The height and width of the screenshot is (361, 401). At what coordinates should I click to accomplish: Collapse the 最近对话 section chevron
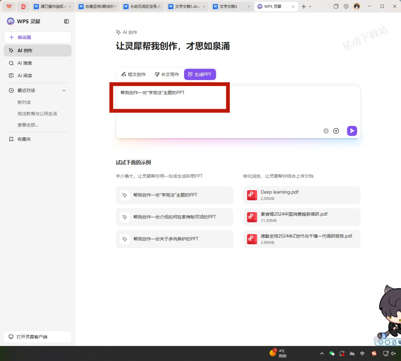click(64, 90)
